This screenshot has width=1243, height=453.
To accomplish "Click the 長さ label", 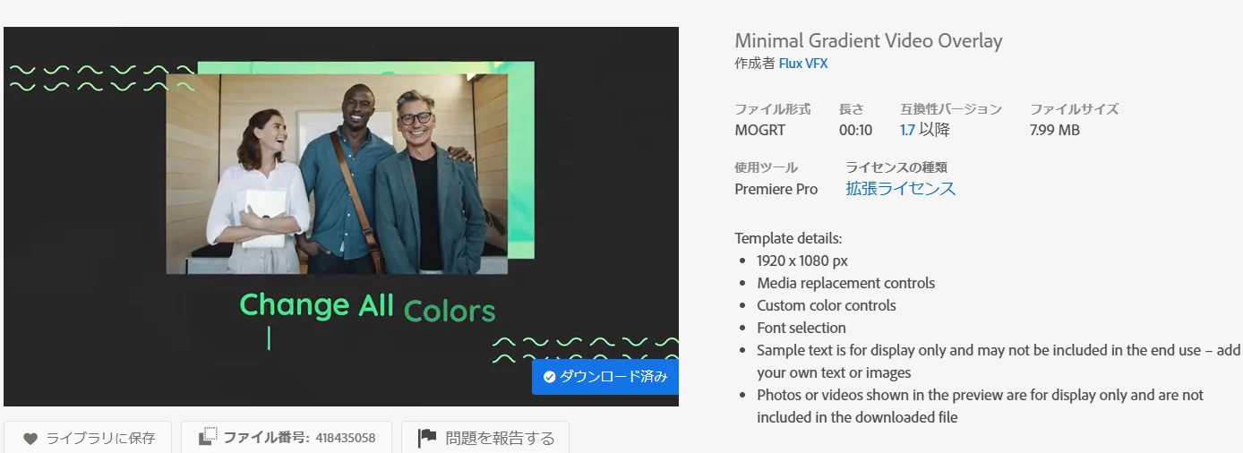I will [x=852, y=109].
